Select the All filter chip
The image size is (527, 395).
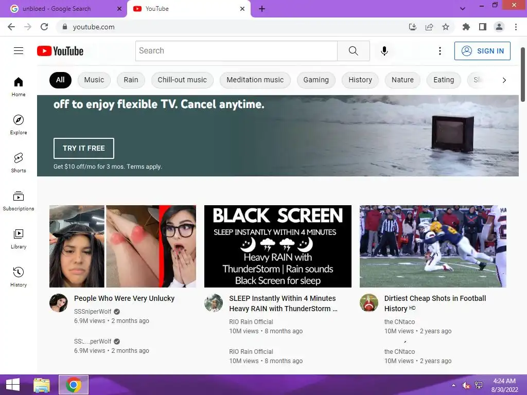[x=60, y=80]
